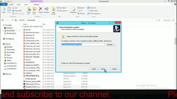The width and height of the screenshot is (177, 99).
Task: Click the destination folder path field
Action: point(83,45)
